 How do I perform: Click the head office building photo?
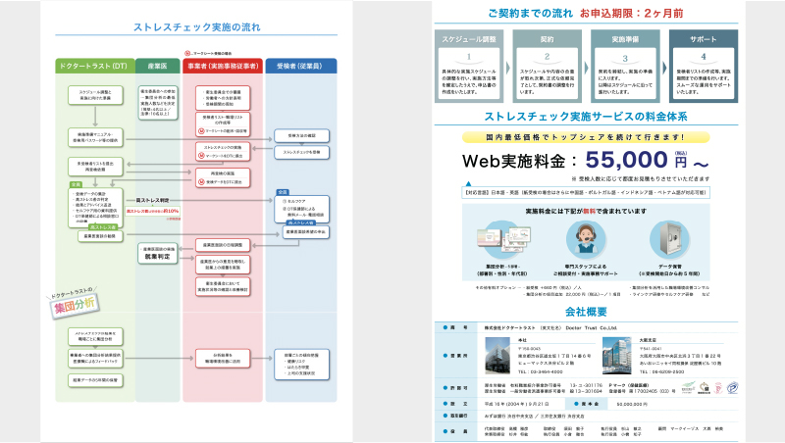494,355
